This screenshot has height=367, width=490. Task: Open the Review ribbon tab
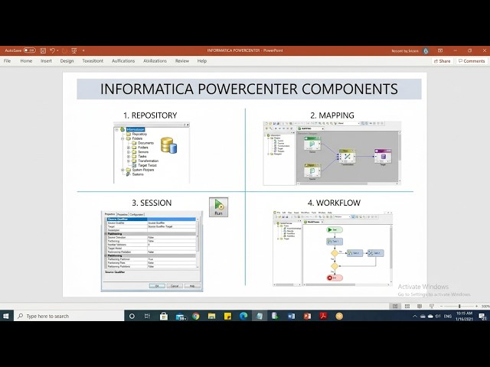click(x=182, y=61)
